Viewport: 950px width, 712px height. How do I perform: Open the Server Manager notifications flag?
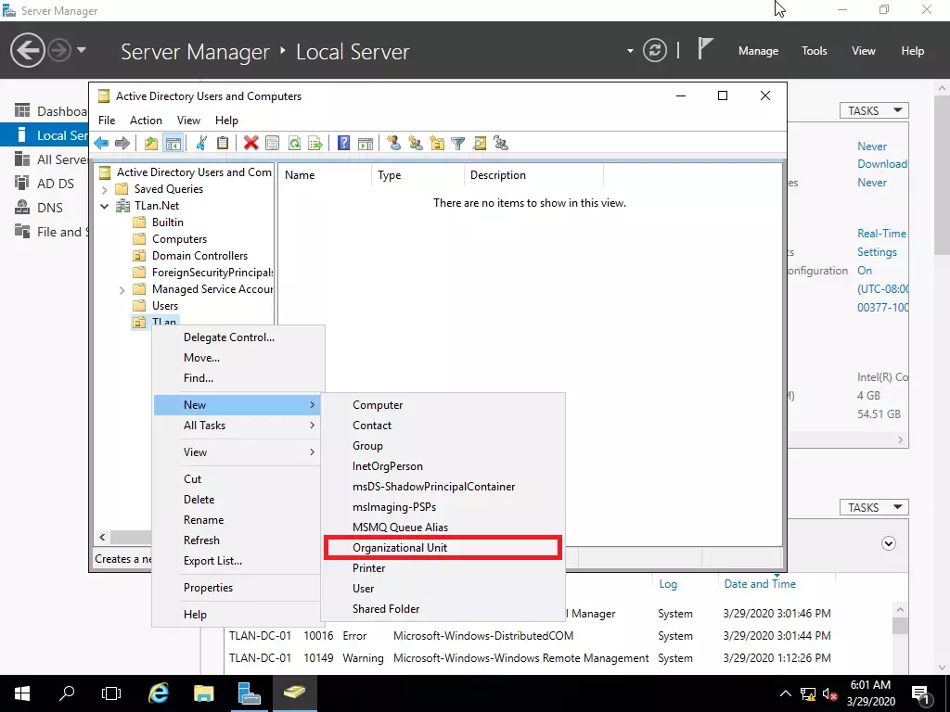[705, 50]
